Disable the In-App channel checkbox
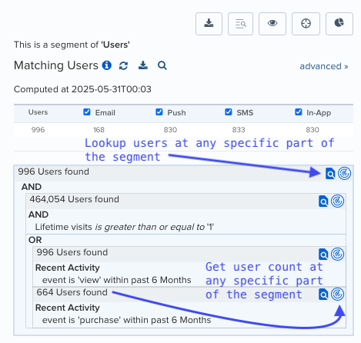 pyautogui.click(x=299, y=112)
